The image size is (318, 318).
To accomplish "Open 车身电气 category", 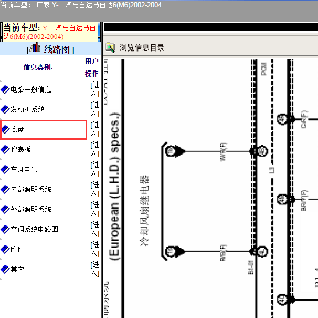I will pyautogui.click(x=24, y=169).
